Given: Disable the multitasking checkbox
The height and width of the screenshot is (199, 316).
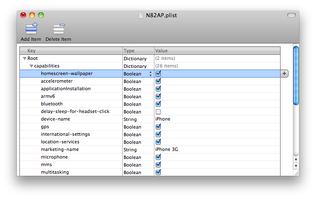Looking at the screenshot, I should coord(158,172).
